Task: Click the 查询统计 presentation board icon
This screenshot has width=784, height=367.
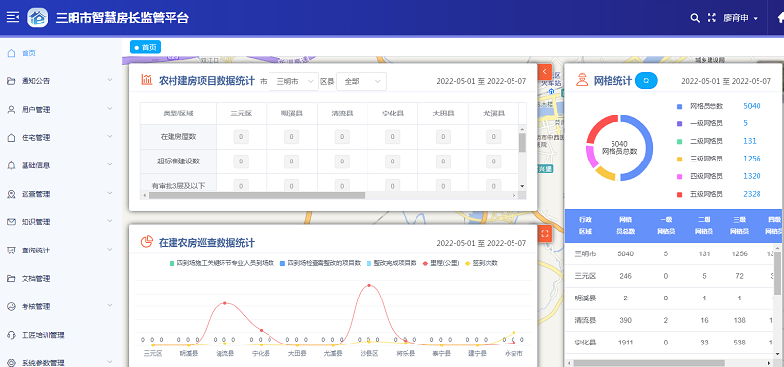Action: 11,251
